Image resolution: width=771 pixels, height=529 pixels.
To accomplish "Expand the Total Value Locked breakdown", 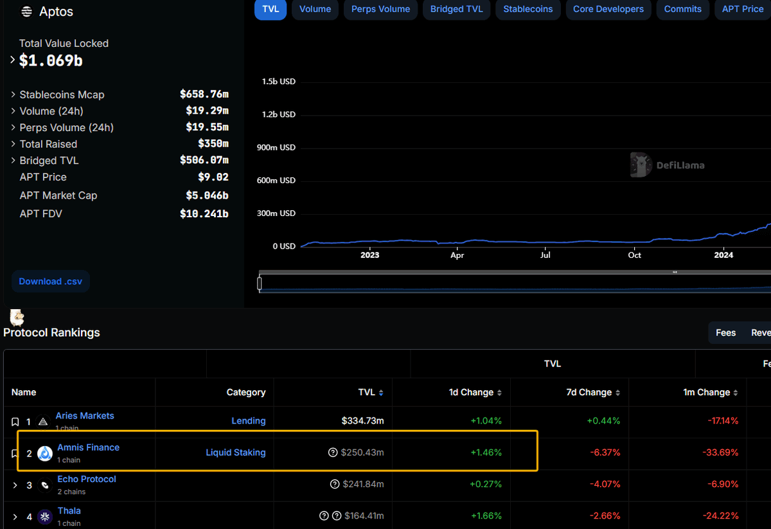I will [x=13, y=60].
